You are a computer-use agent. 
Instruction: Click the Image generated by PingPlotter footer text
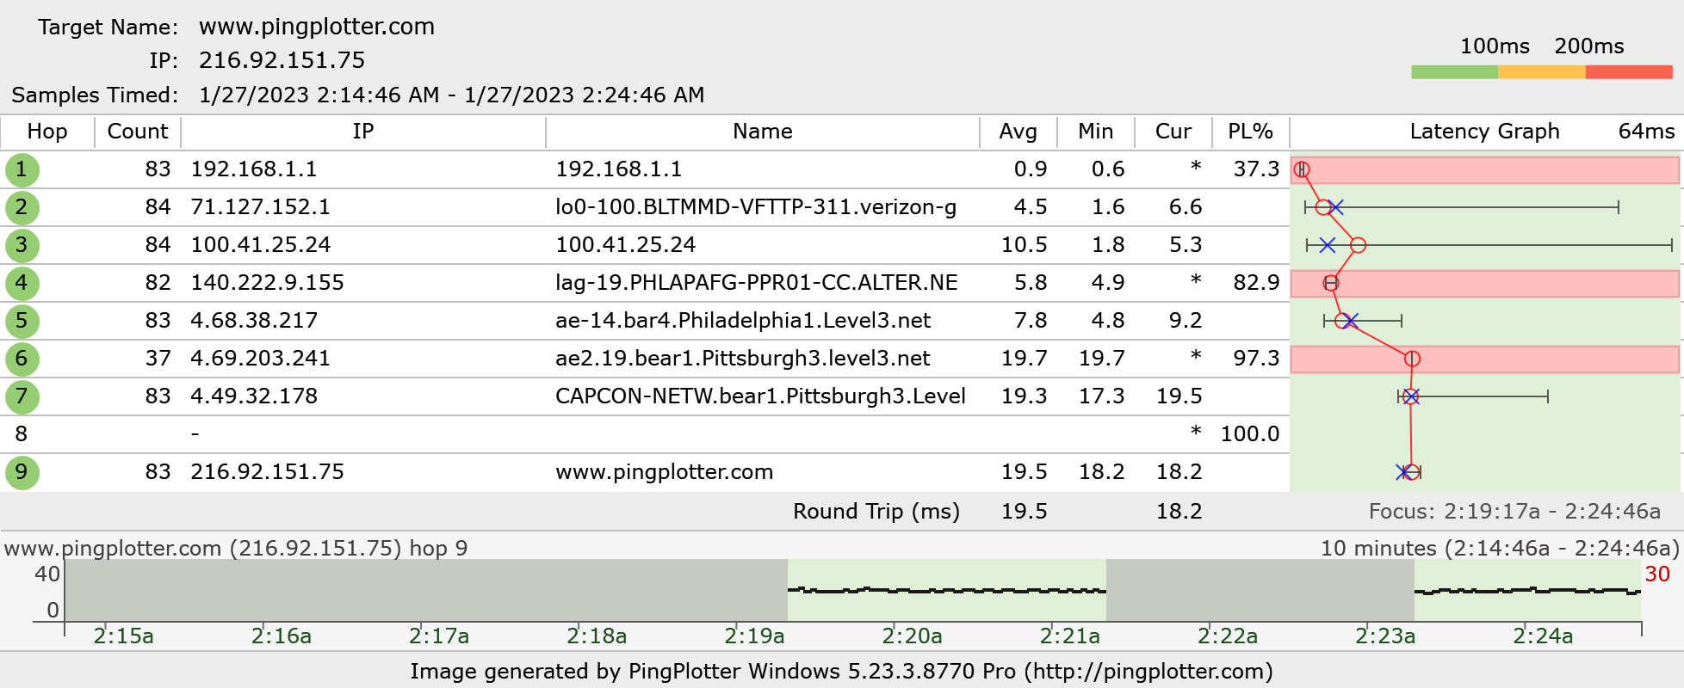coord(842,672)
